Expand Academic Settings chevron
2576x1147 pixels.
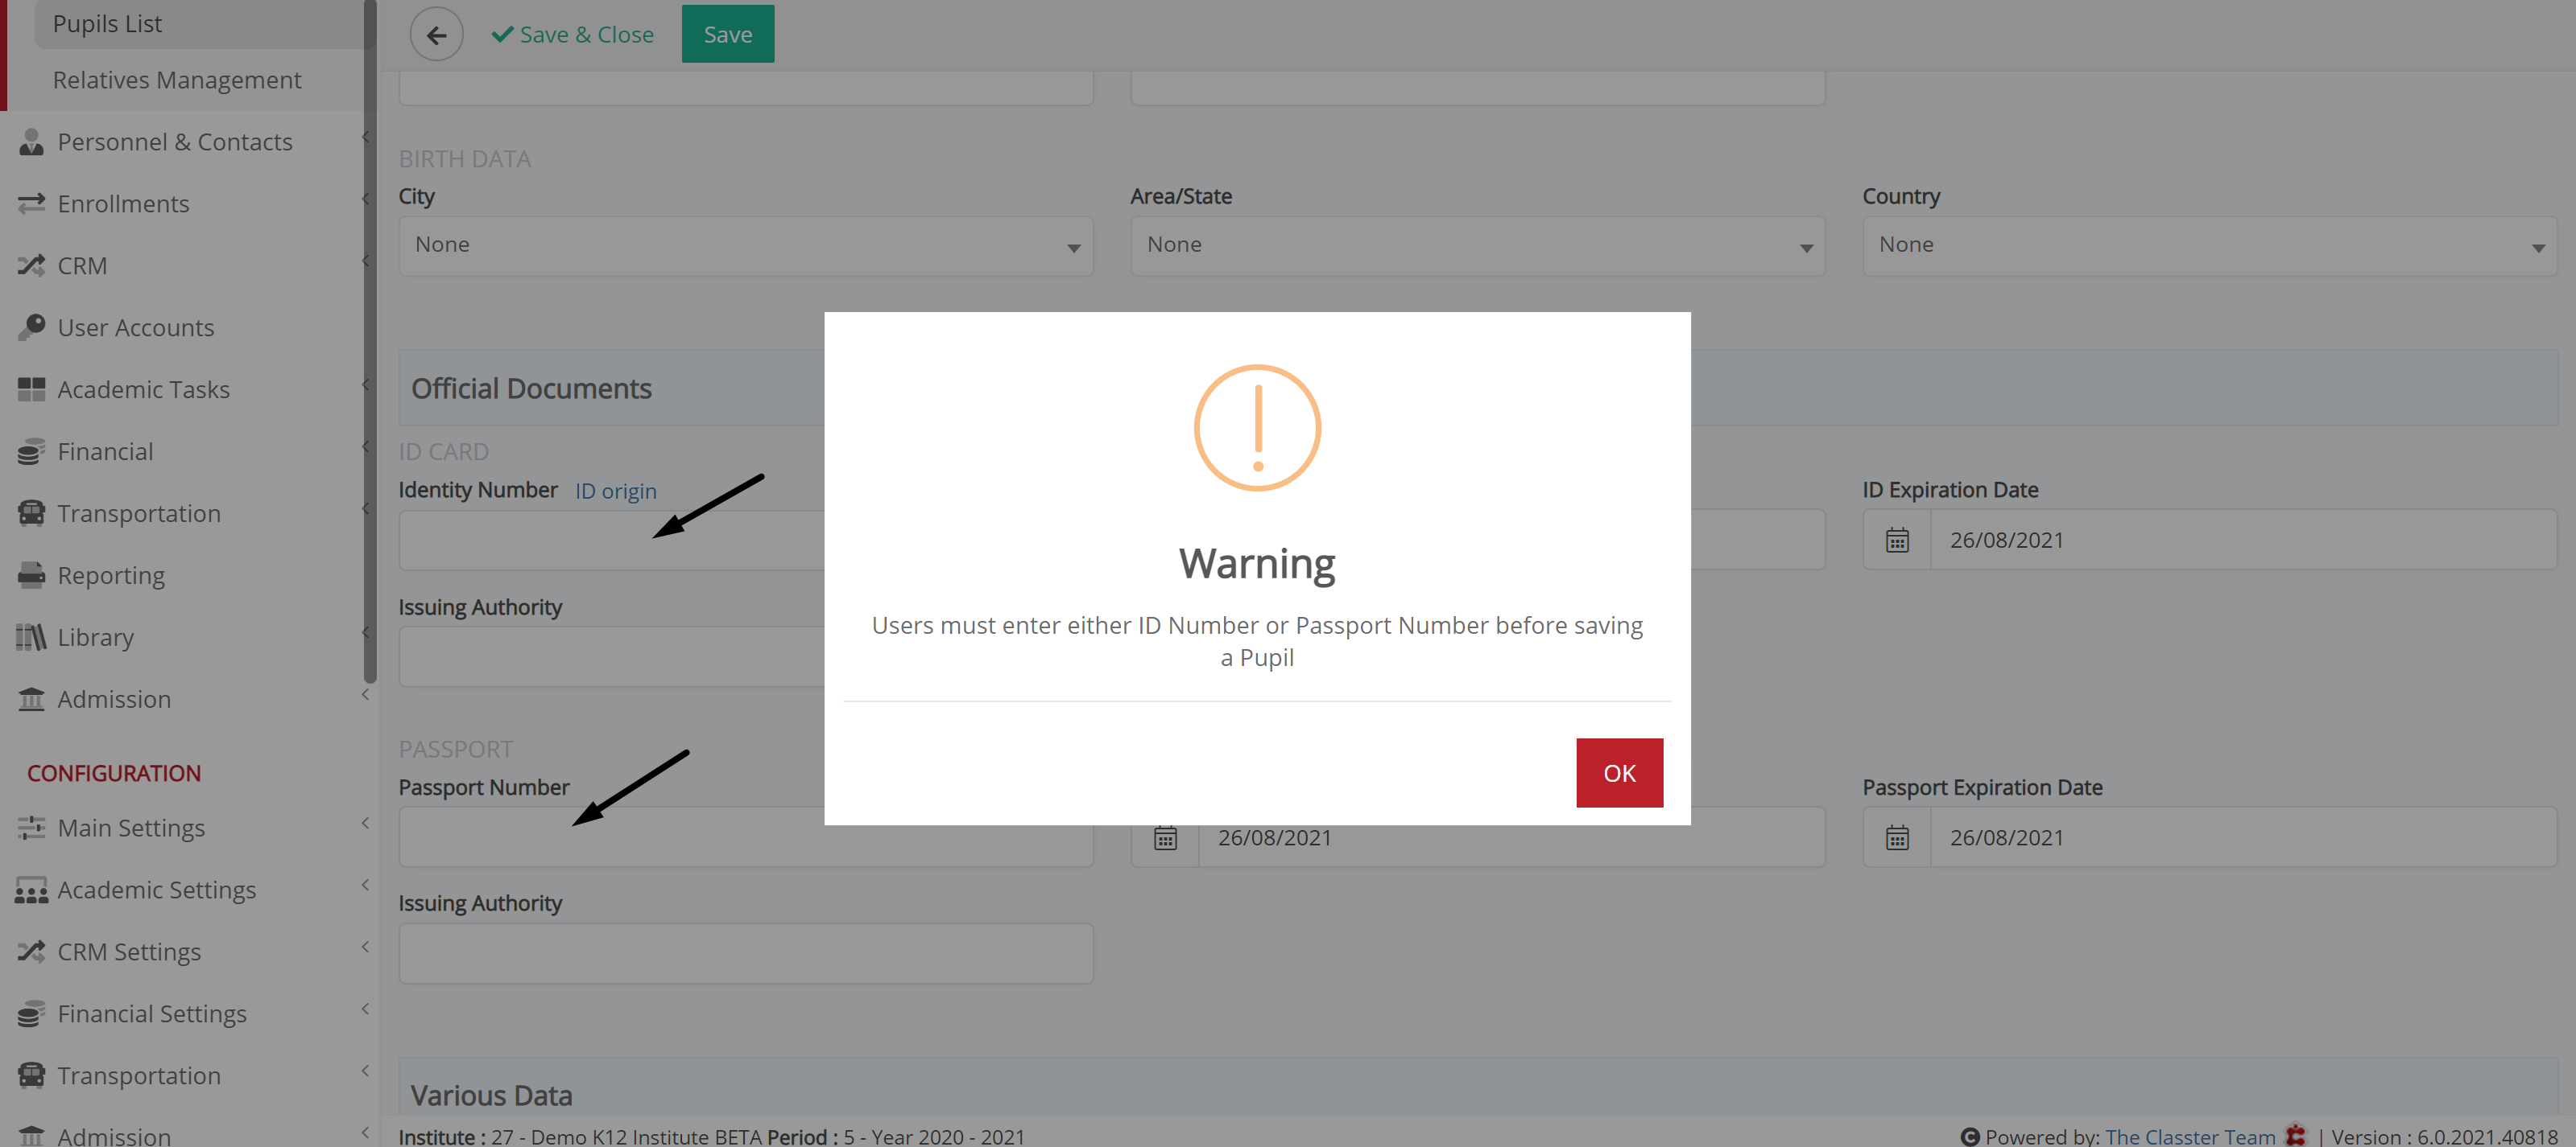(365, 886)
